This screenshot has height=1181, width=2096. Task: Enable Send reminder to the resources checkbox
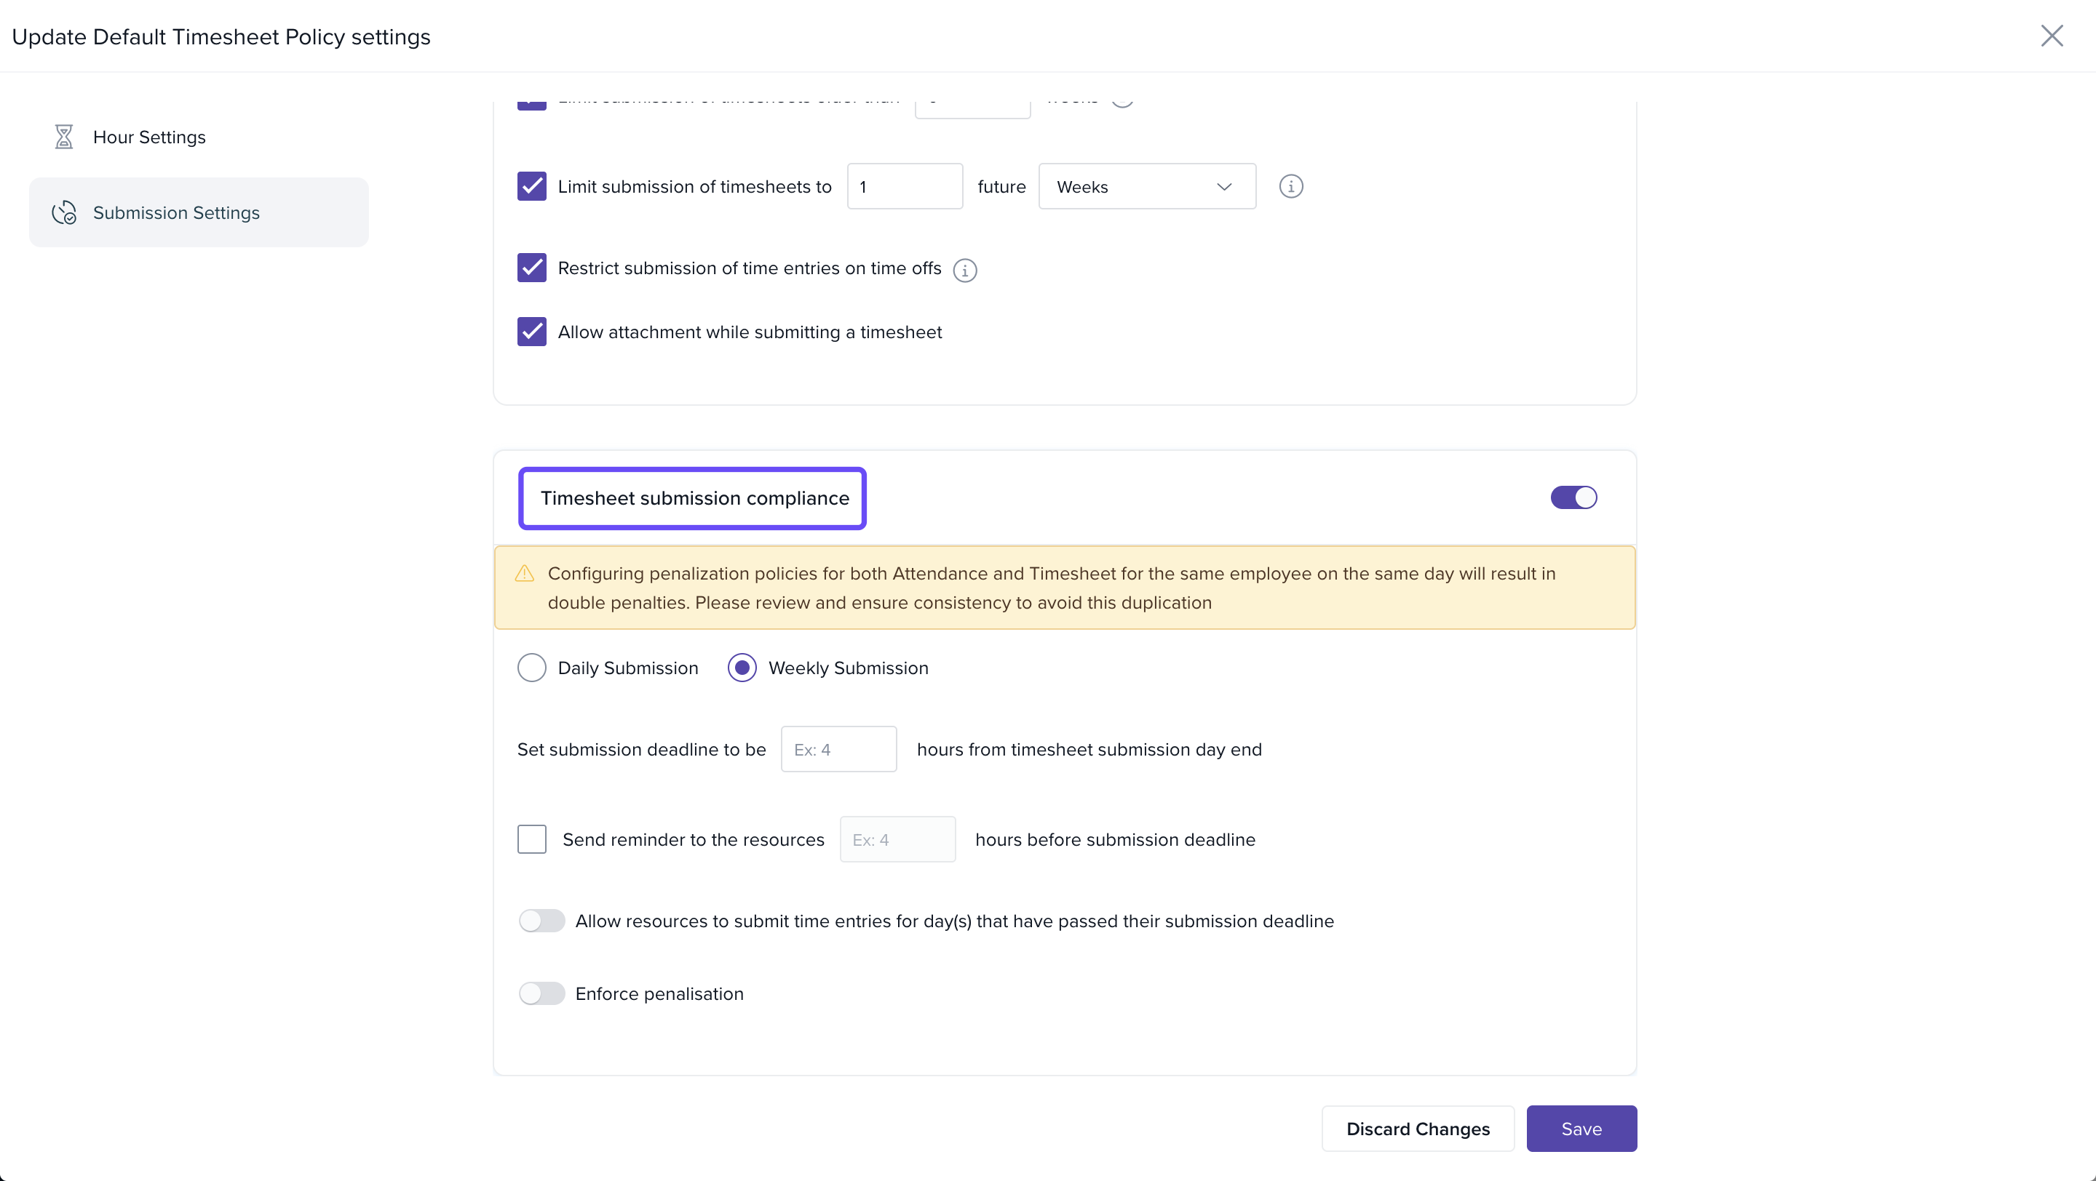pyautogui.click(x=531, y=838)
